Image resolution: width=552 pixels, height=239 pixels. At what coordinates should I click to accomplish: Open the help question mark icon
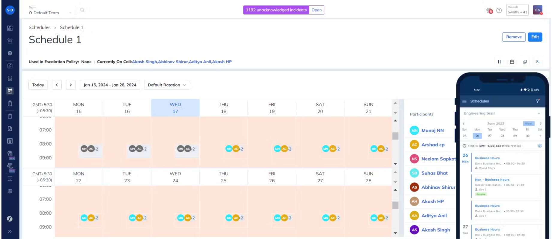click(499, 10)
